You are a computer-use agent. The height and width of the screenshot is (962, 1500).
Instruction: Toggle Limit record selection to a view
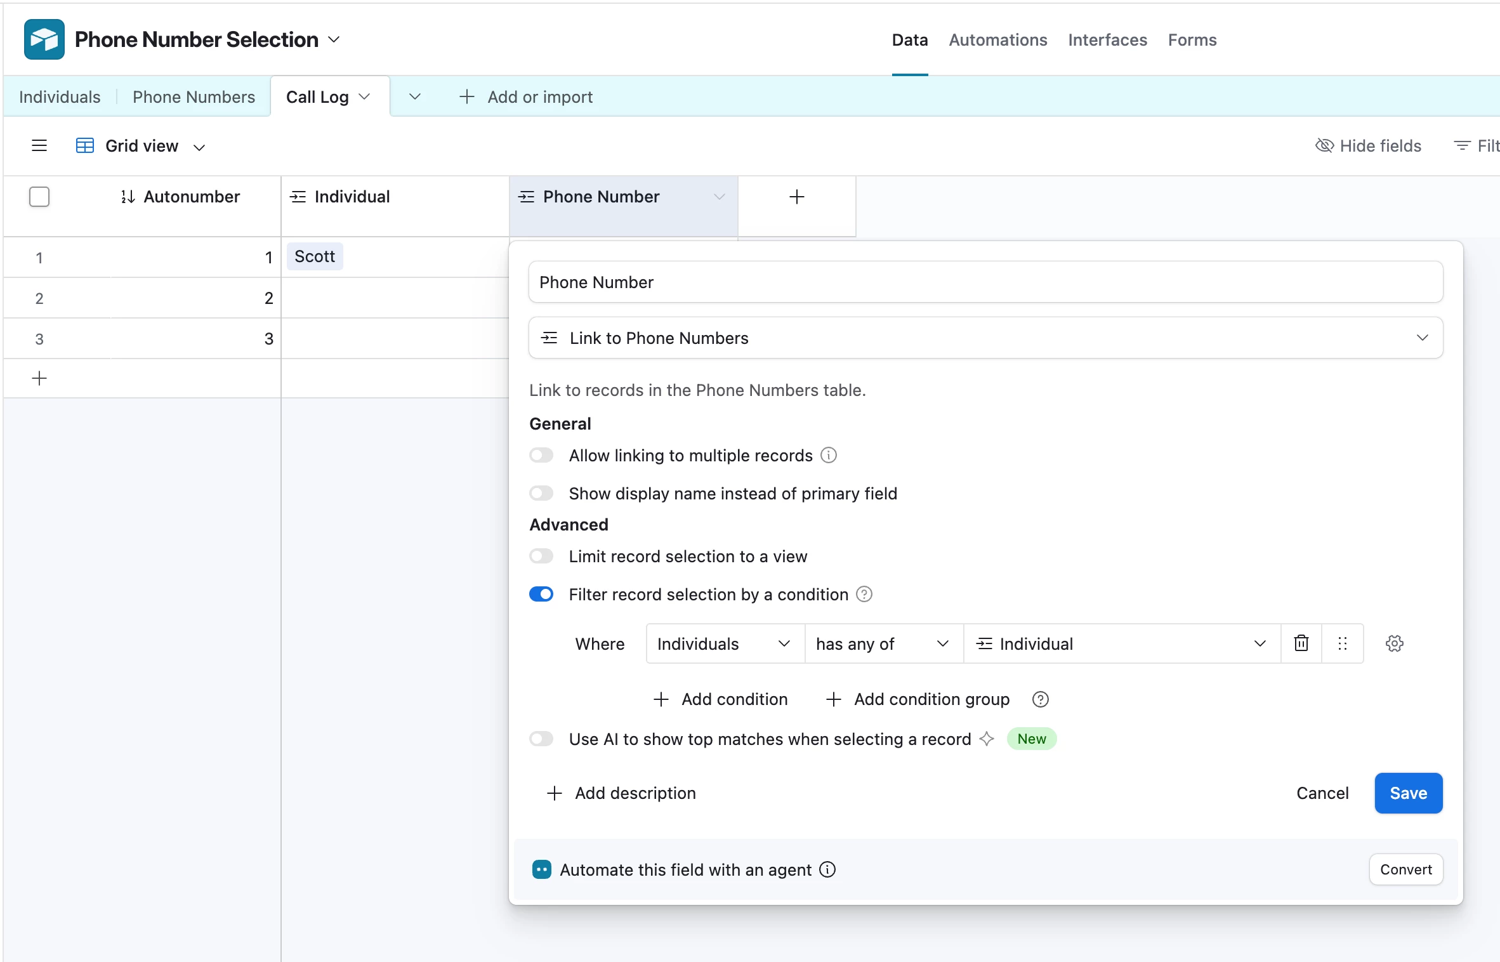click(542, 557)
